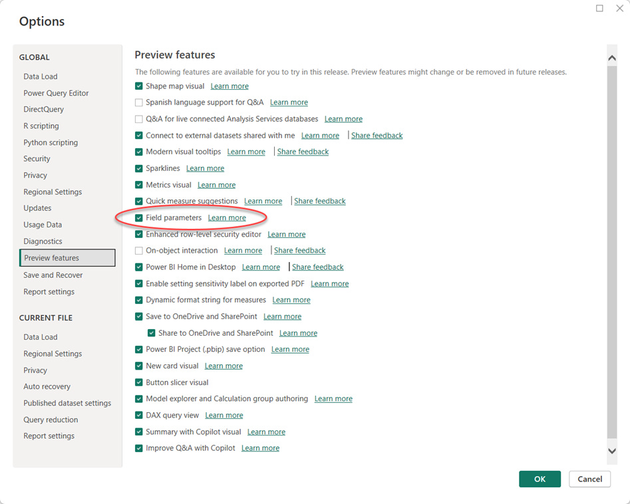This screenshot has height=504, width=630.
Task: Open Power Query Editor options
Action: pos(56,93)
